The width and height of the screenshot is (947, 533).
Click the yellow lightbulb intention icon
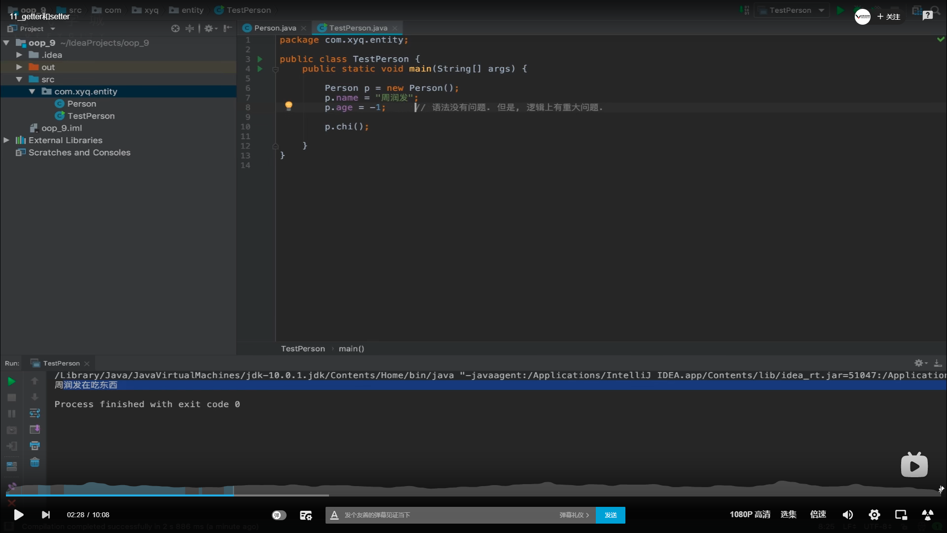[289, 106]
